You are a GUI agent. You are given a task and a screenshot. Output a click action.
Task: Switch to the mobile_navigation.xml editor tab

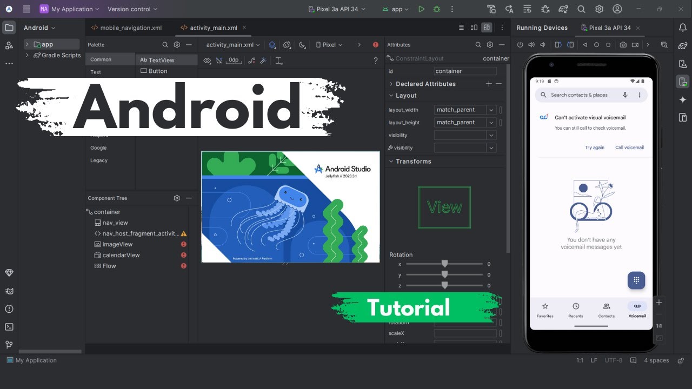pos(127,28)
